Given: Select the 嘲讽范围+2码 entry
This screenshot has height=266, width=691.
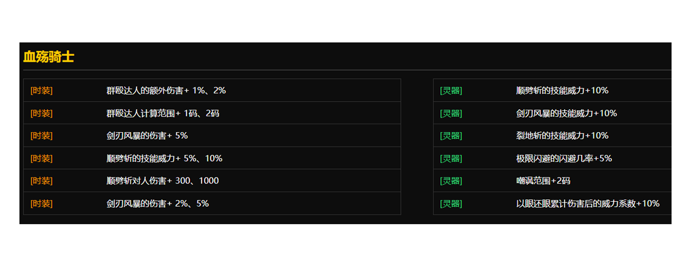Looking at the screenshot, I should pos(543,181).
